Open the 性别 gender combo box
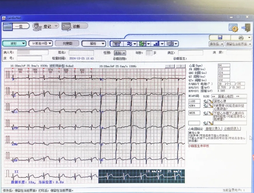 point(120,53)
